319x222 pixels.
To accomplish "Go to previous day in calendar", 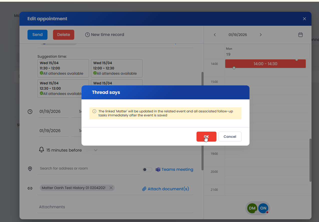I will (214, 35).
